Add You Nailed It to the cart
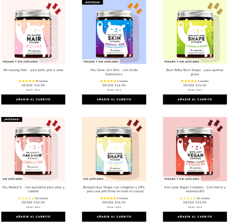The image size is (228, 223). [x=33, y=217]
